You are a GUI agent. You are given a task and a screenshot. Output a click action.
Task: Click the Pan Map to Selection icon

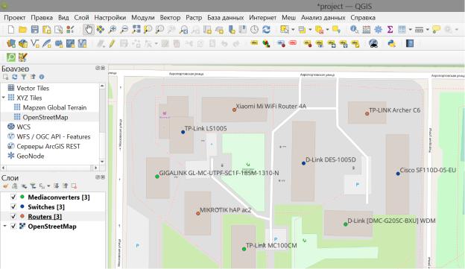[x=101, y=29]
